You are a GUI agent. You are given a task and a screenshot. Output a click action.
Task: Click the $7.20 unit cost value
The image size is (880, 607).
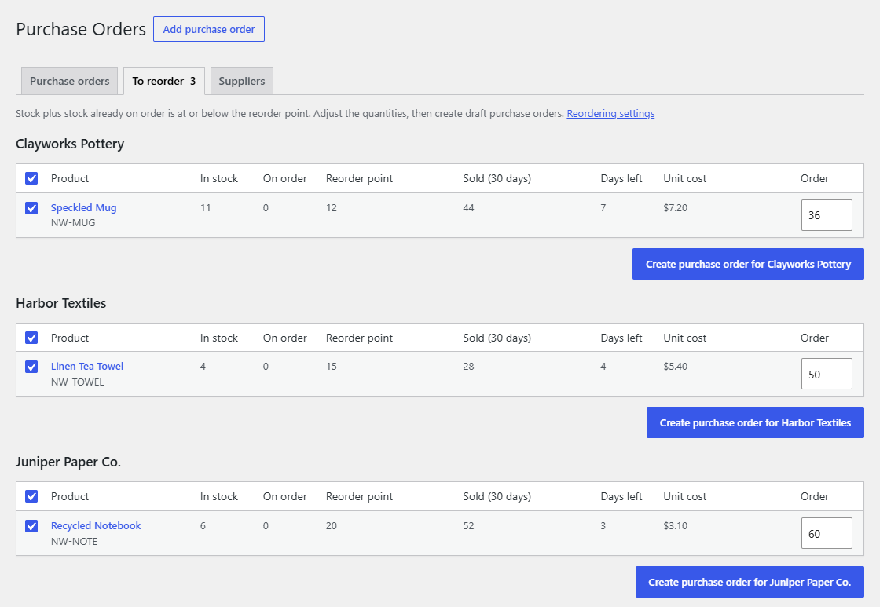pyautogui.click(x=675, y=207)
